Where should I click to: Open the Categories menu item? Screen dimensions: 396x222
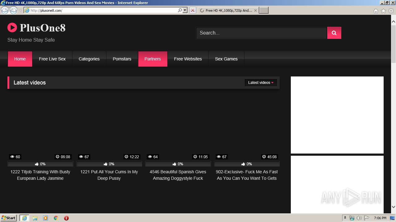[89, 59]
